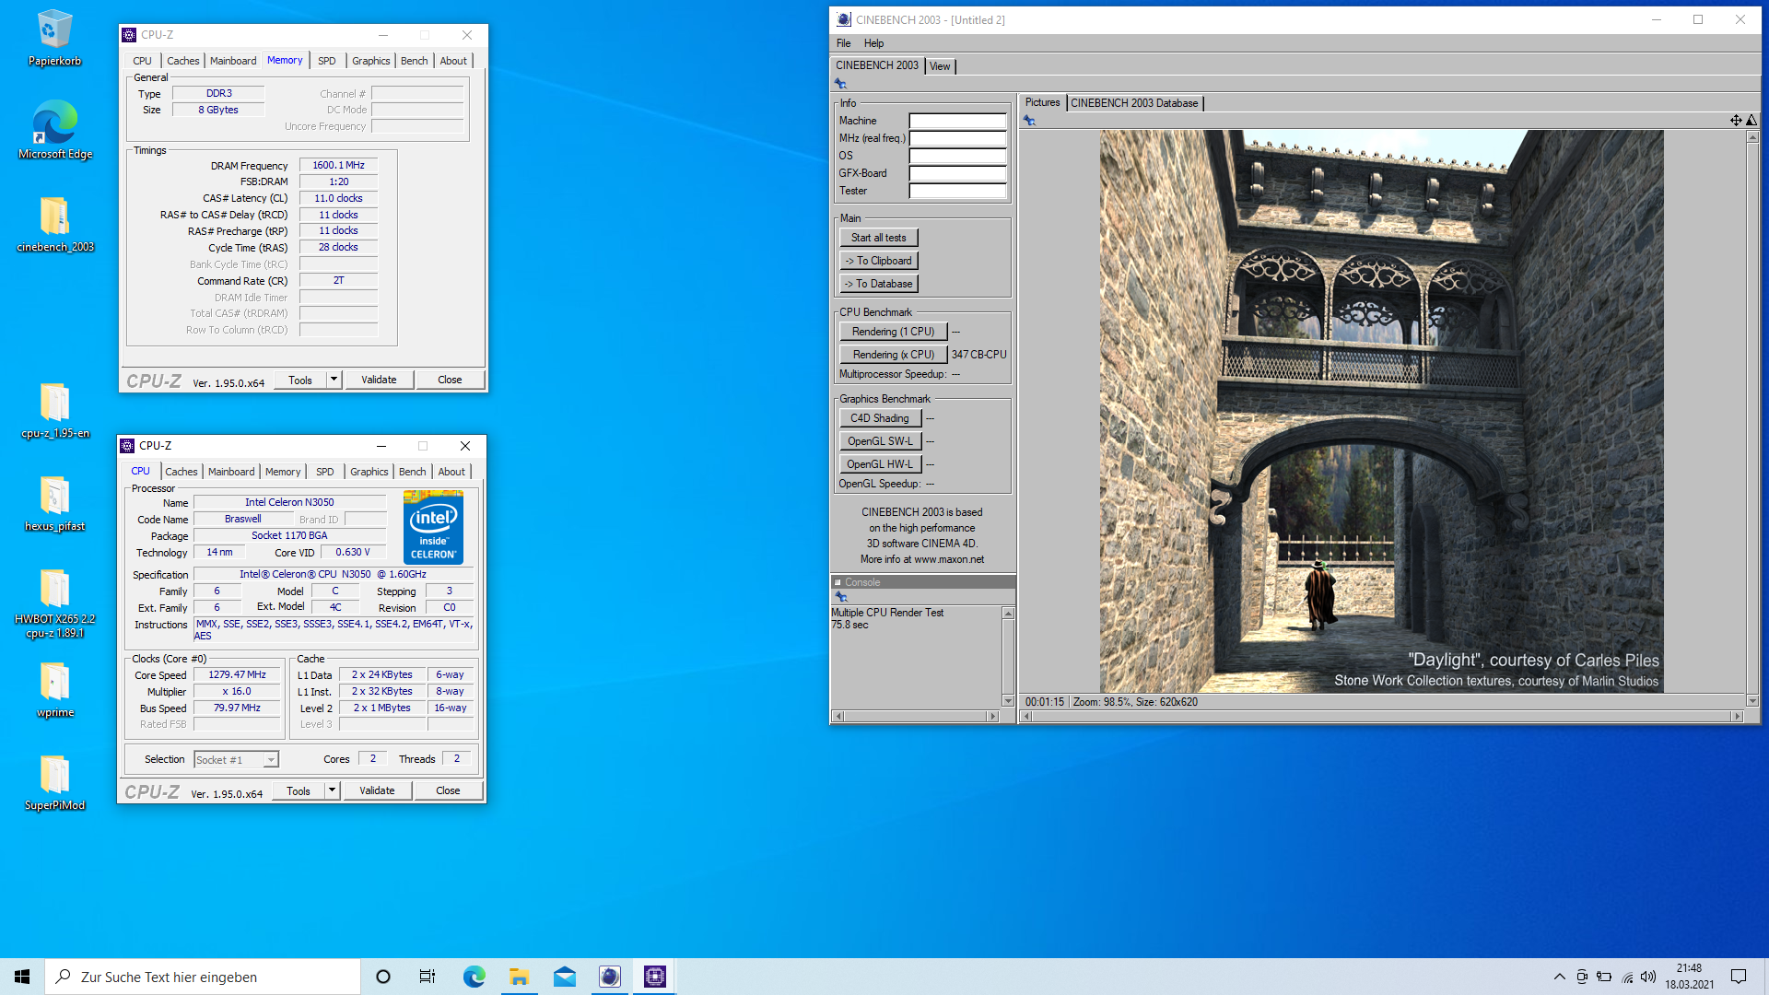The image size is (1769, 995).
Task: Select the cinebench_2003 folder icon
Action: [54, 223]
